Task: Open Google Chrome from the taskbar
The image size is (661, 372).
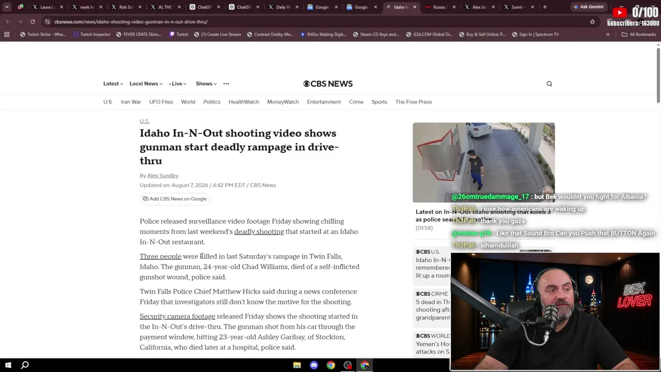Action: [331, 365]
